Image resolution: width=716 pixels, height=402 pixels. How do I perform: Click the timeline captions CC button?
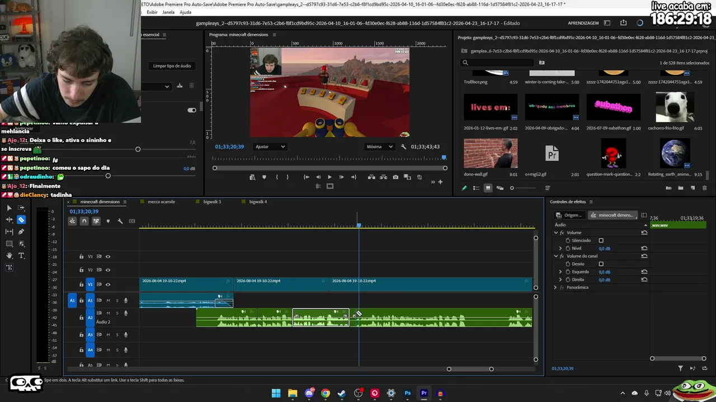(x=132, y=221)
